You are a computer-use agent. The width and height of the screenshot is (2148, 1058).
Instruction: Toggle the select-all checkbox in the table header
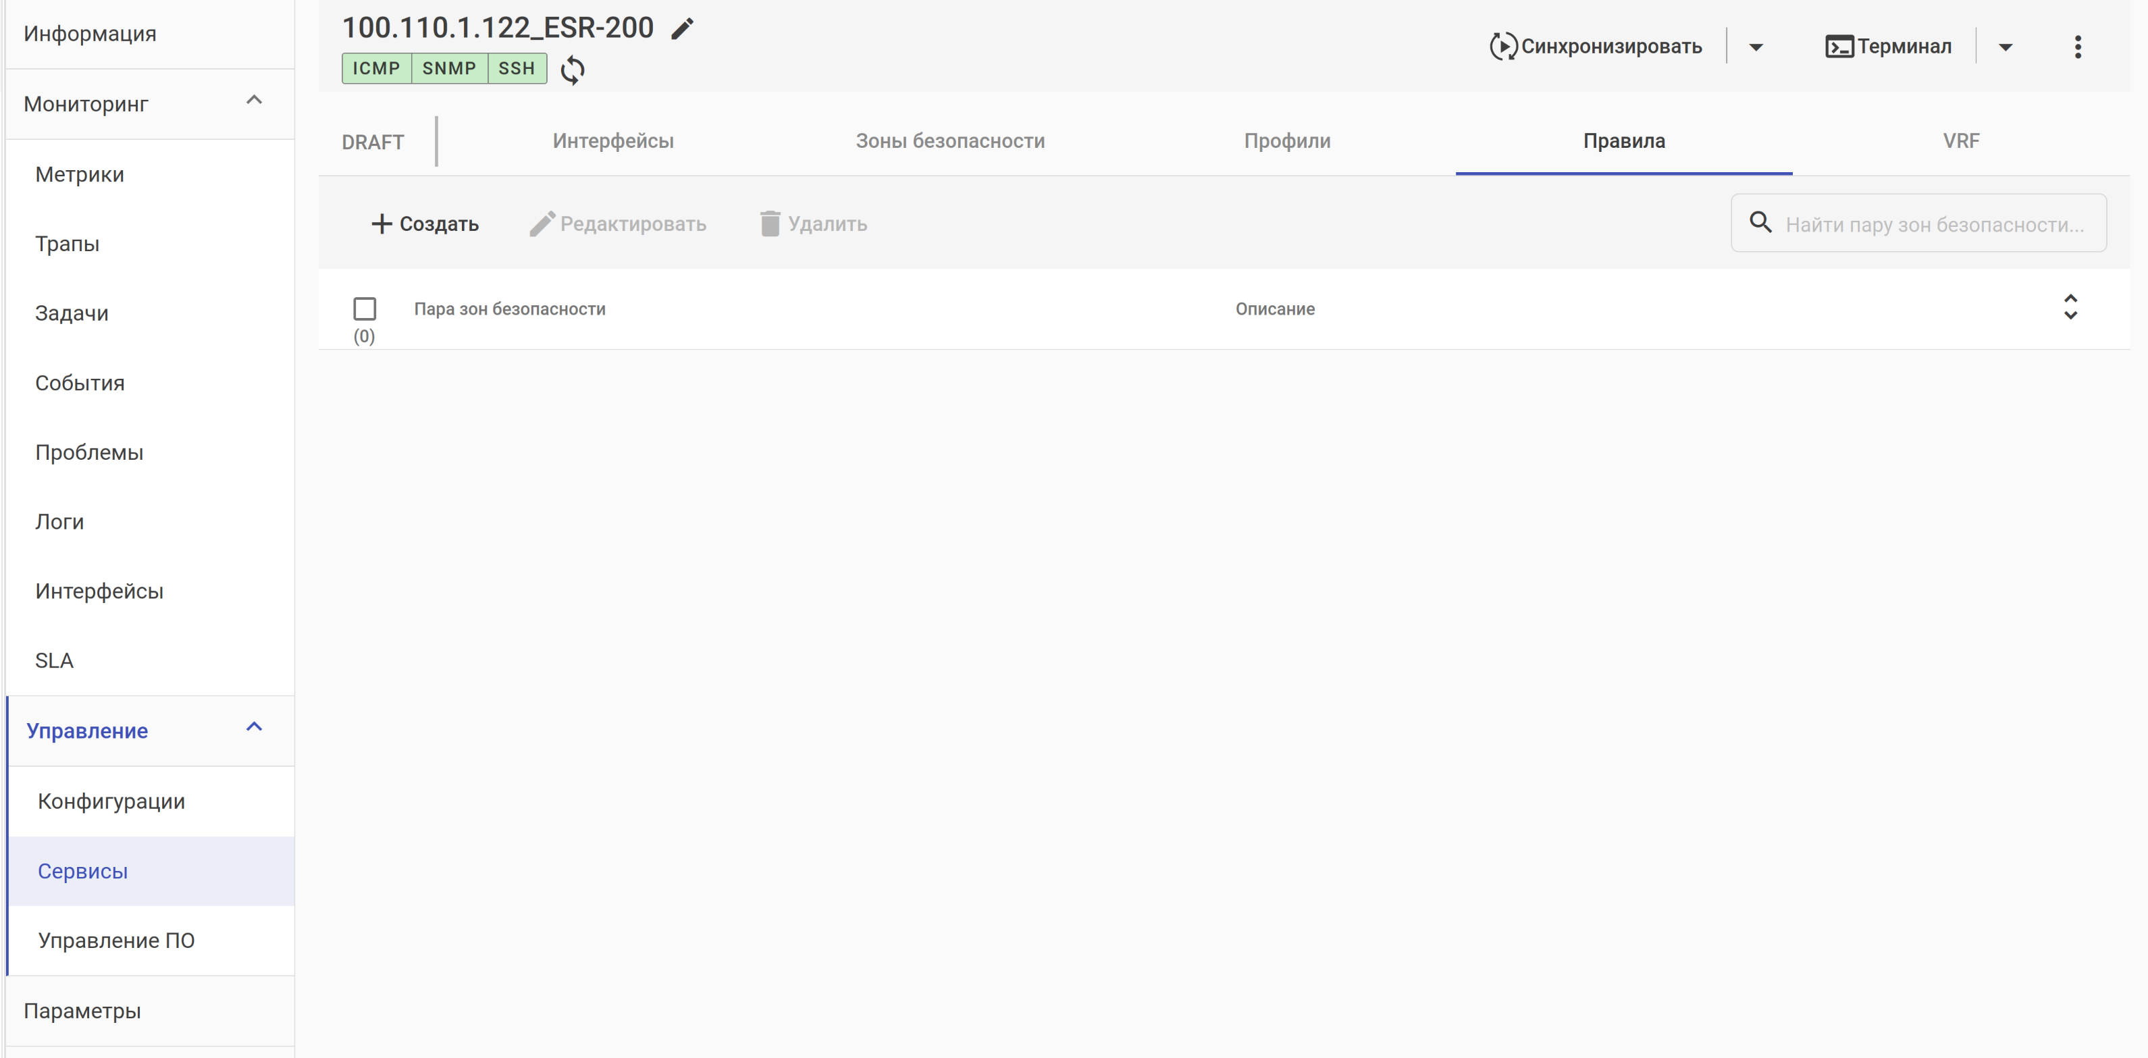point(365,309)
